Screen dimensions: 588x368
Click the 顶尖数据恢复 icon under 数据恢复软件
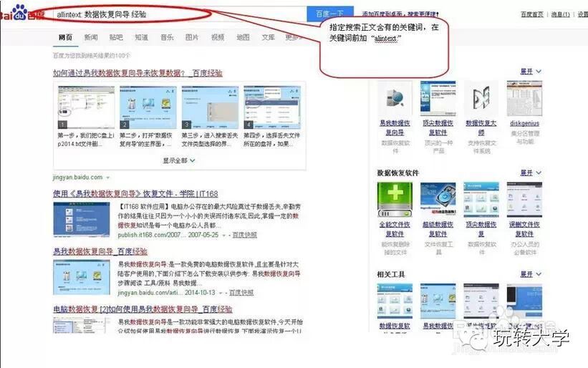click(481, 200)
